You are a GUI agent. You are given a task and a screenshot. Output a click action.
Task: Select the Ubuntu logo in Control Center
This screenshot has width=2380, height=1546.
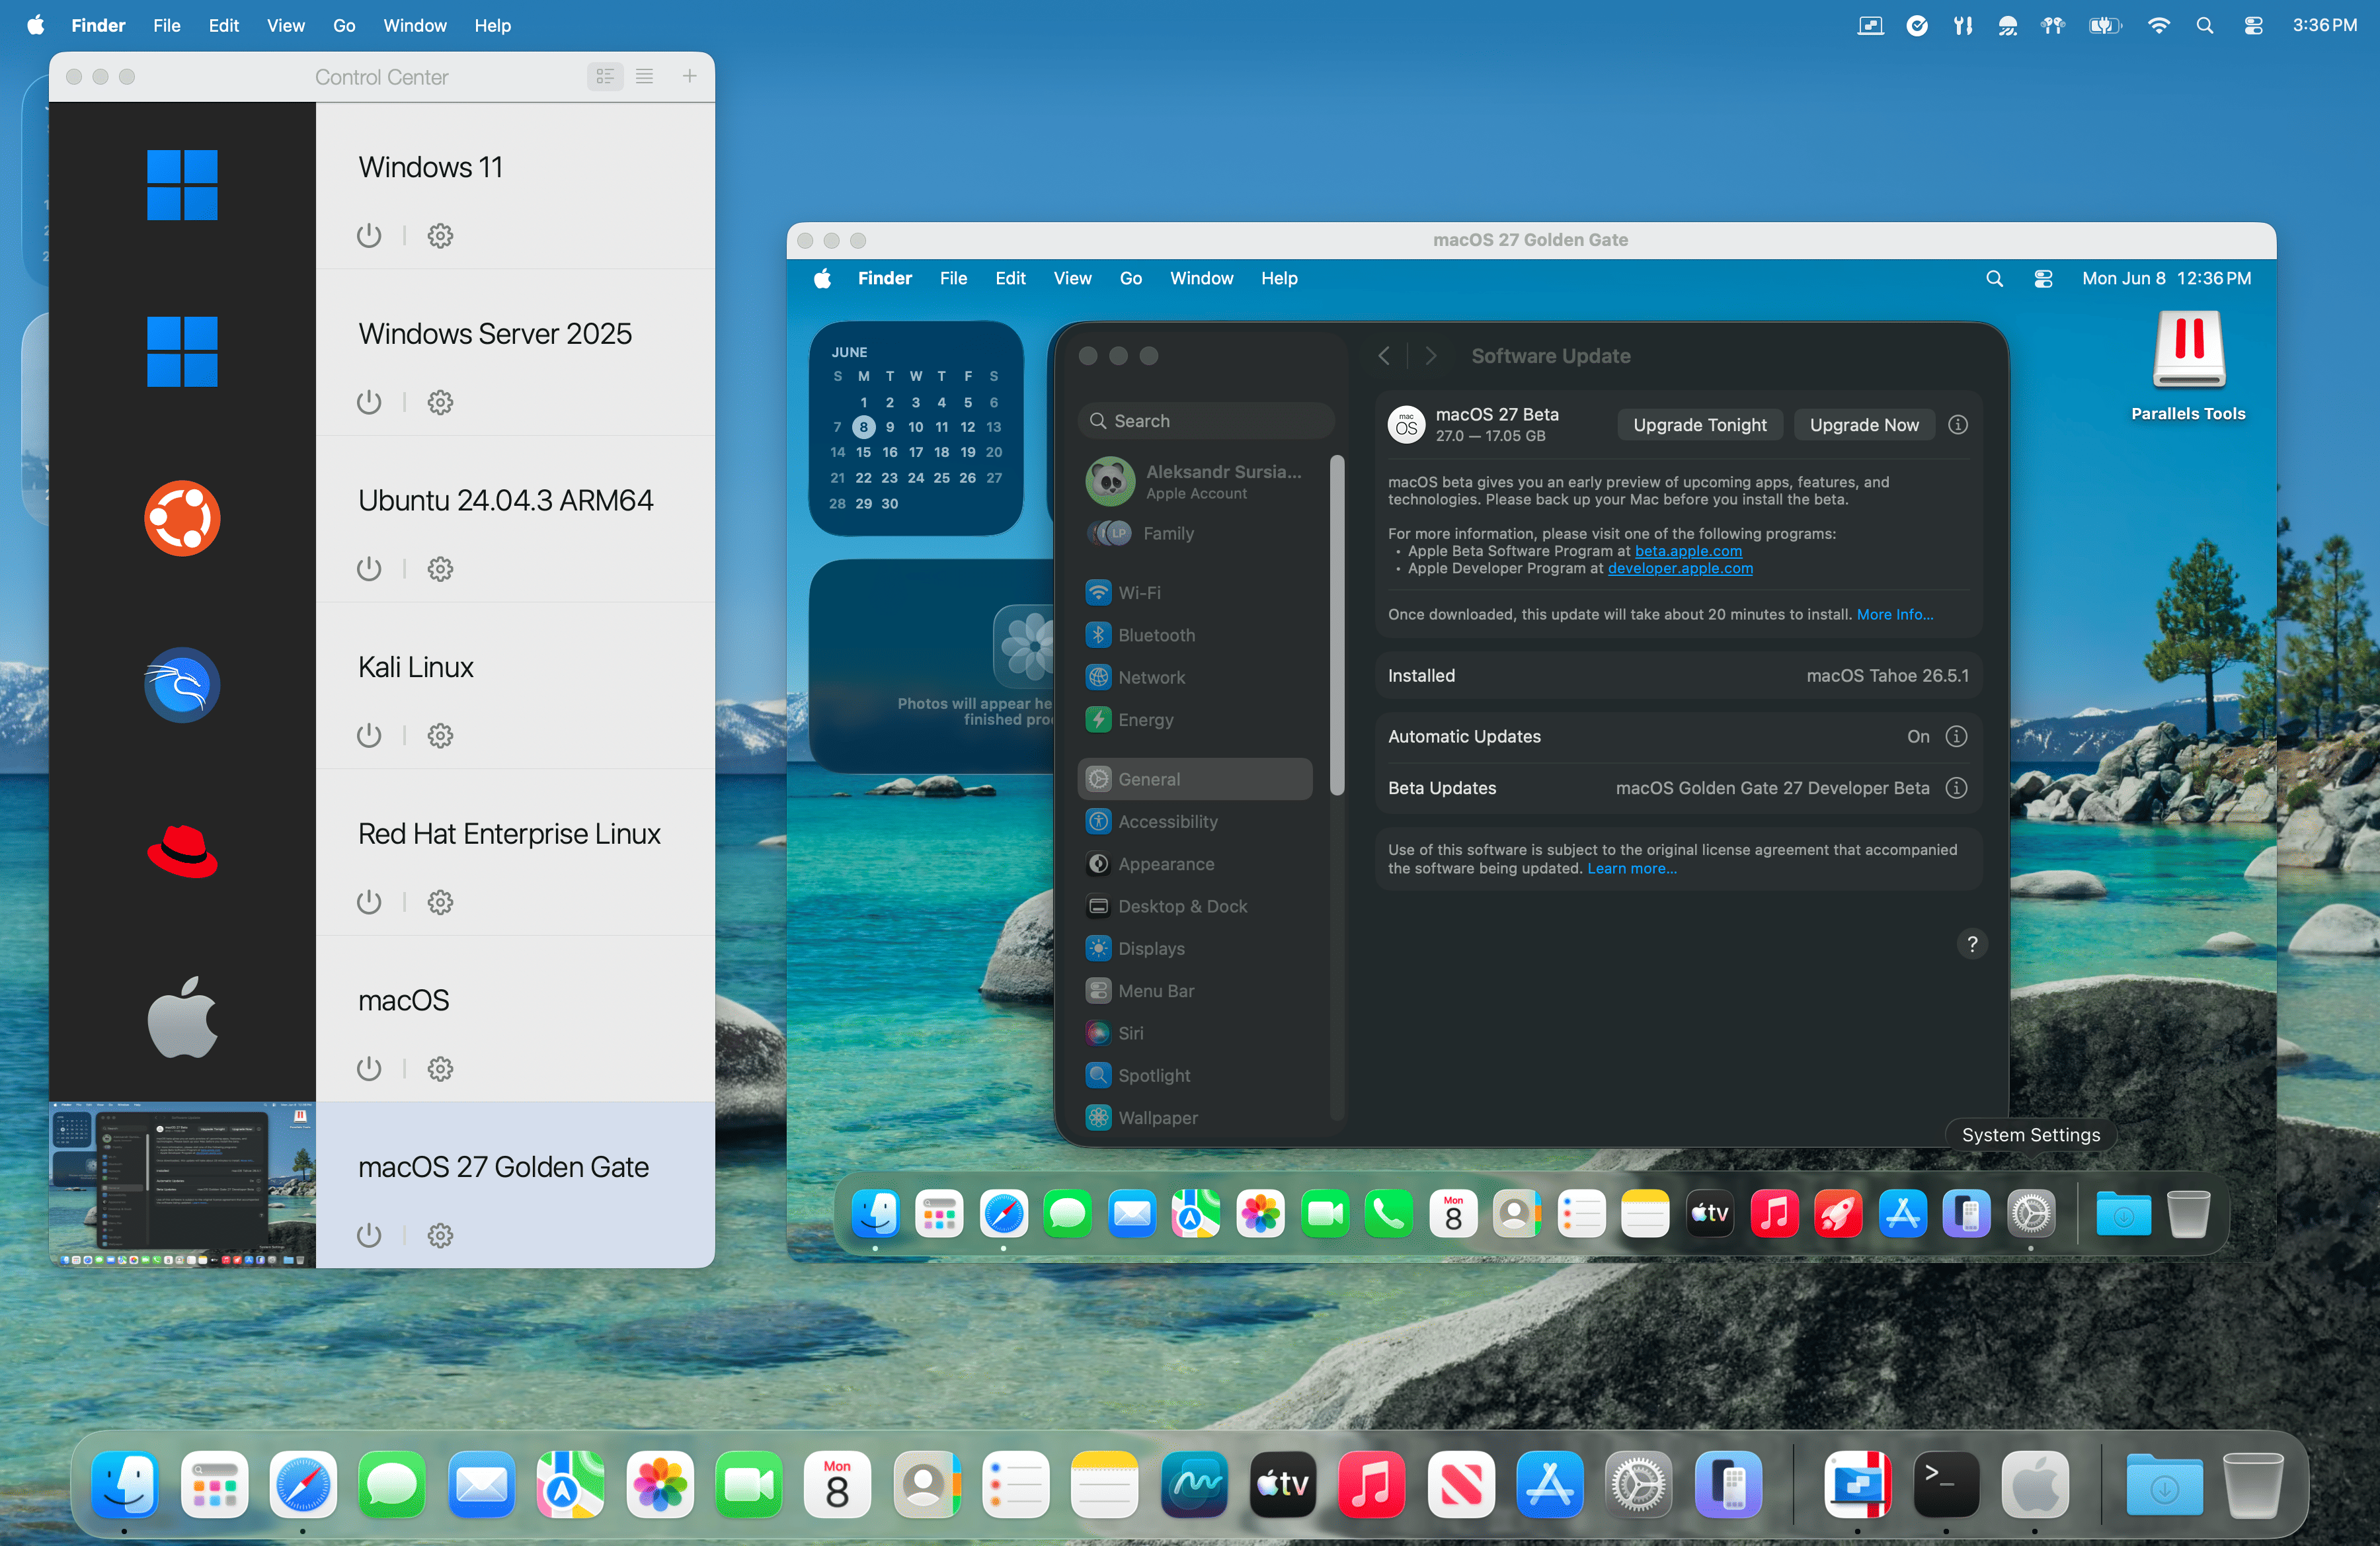coord(182,518)
